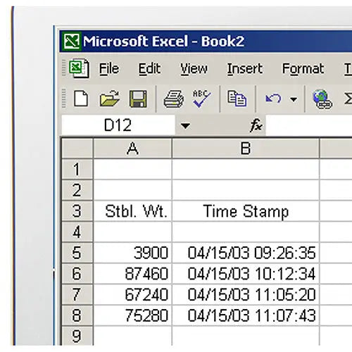Open the Insert menu

(245, 68)
